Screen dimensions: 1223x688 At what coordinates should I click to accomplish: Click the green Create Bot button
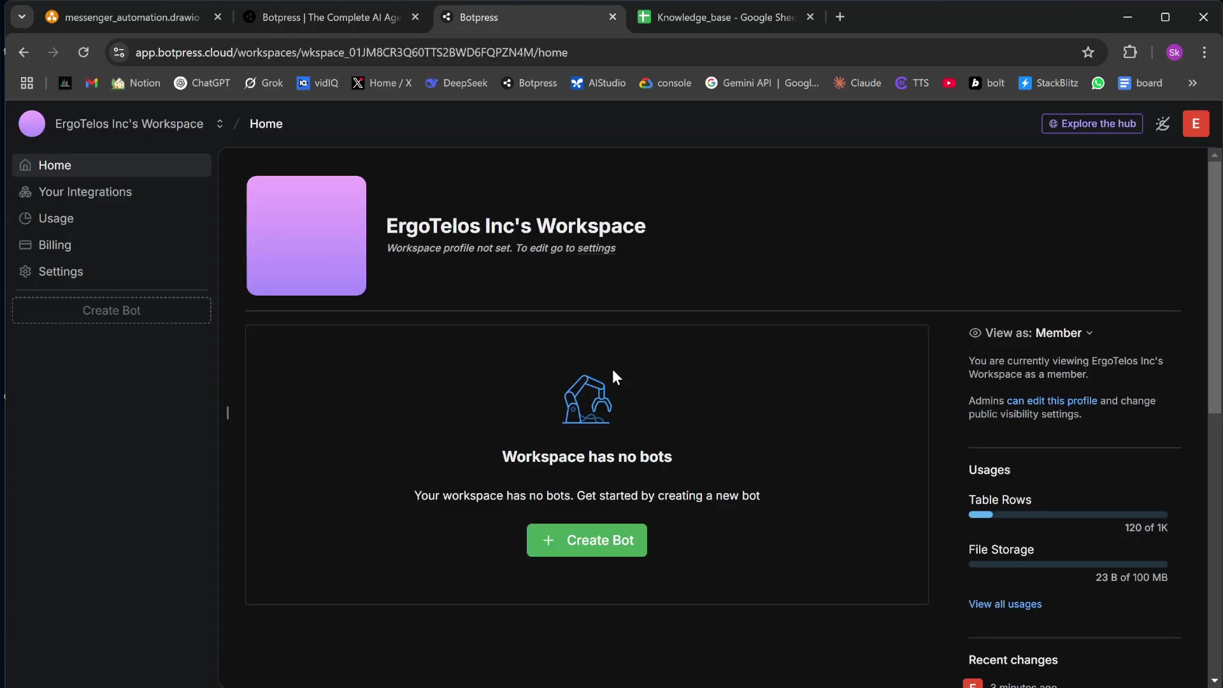coord(587,540)
